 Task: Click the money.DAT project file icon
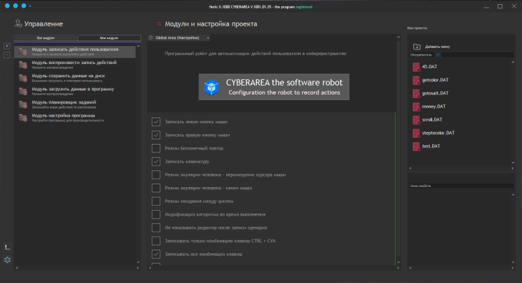click(x=416, y=106)
